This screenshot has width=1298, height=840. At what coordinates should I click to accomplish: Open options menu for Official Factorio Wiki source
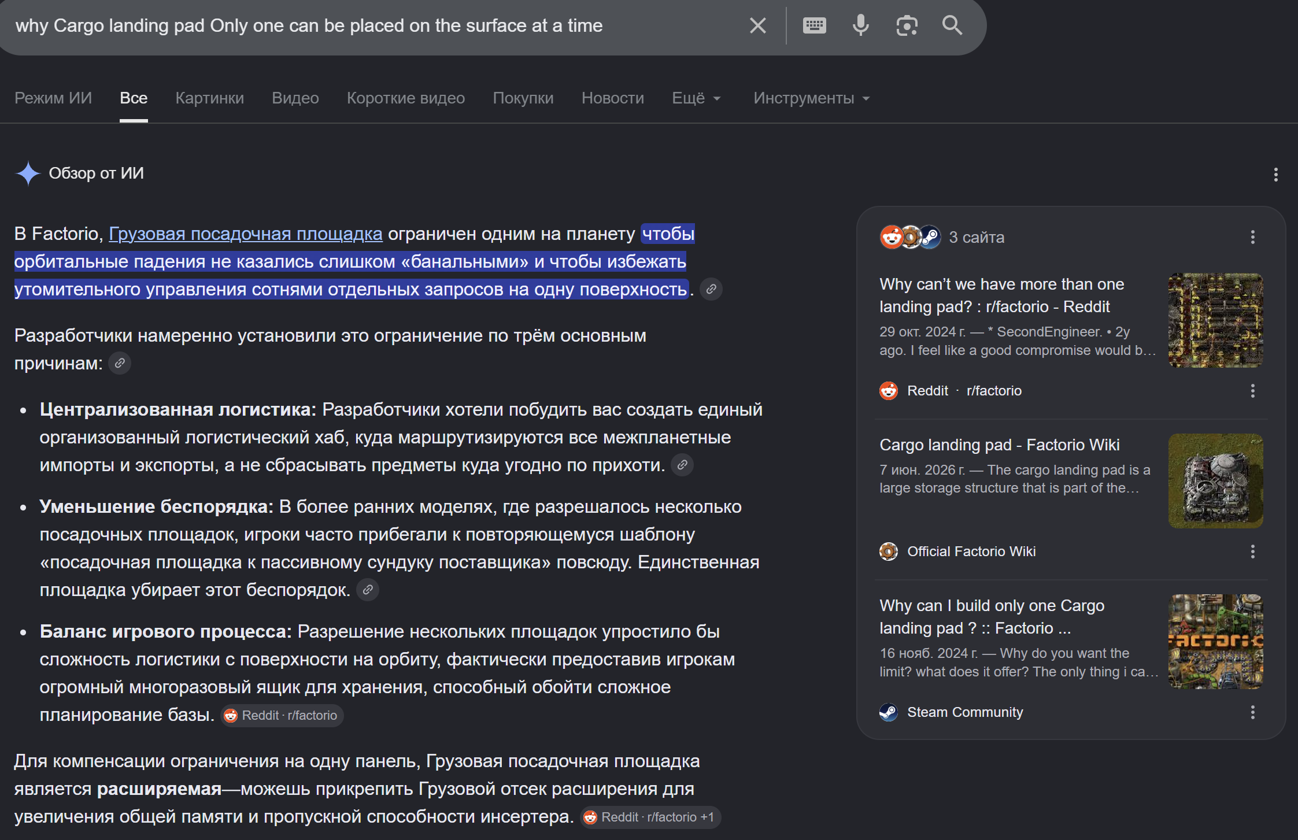1252,552
